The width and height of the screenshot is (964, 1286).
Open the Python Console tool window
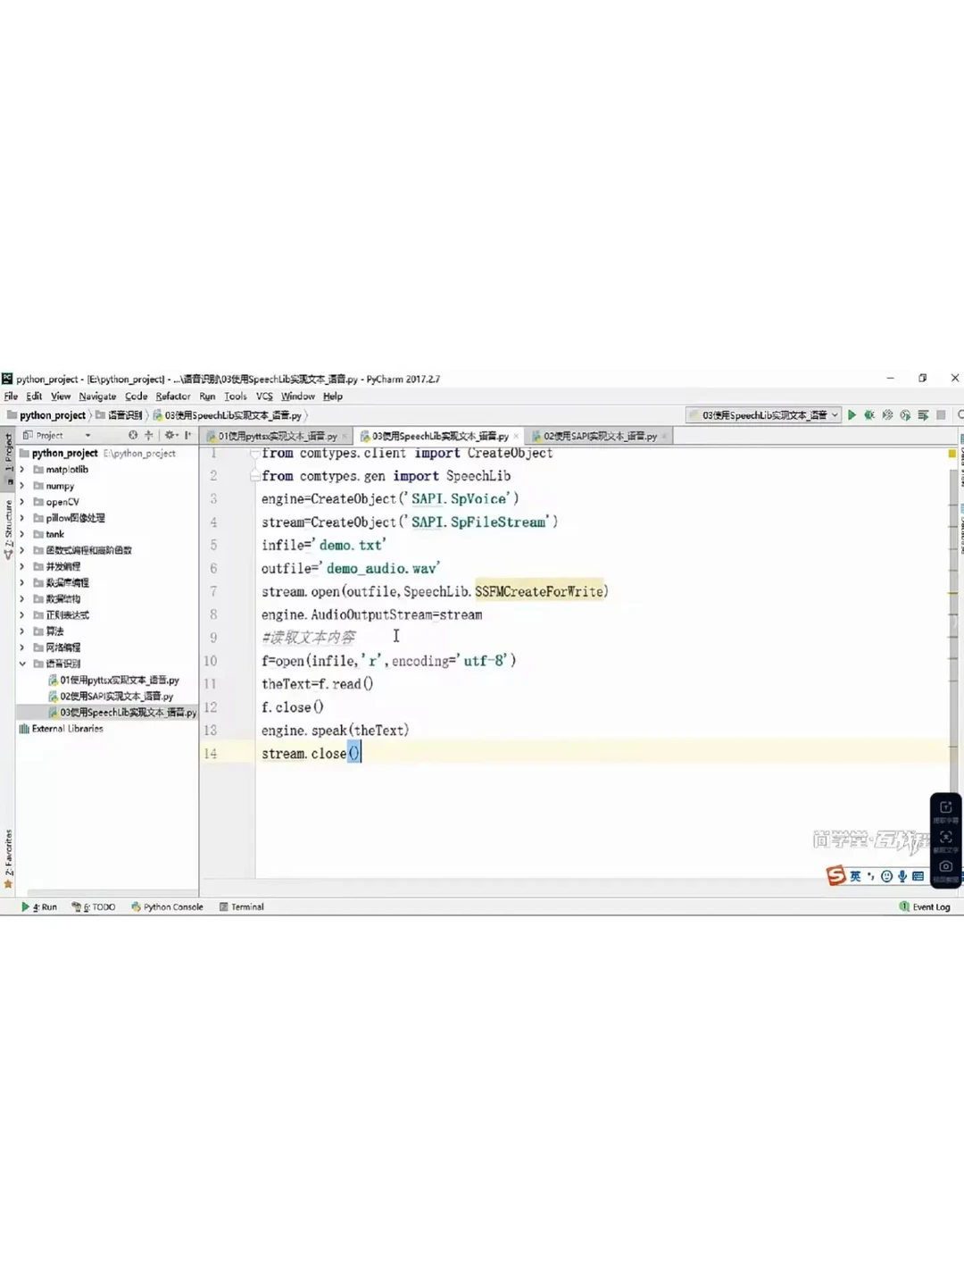coord(166,906)
